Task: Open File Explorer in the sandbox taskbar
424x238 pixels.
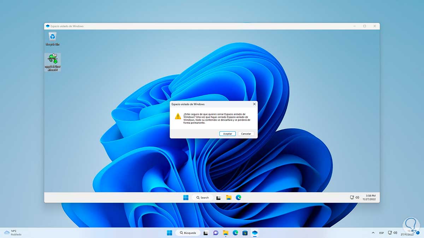Action: [x=229, y=197]
